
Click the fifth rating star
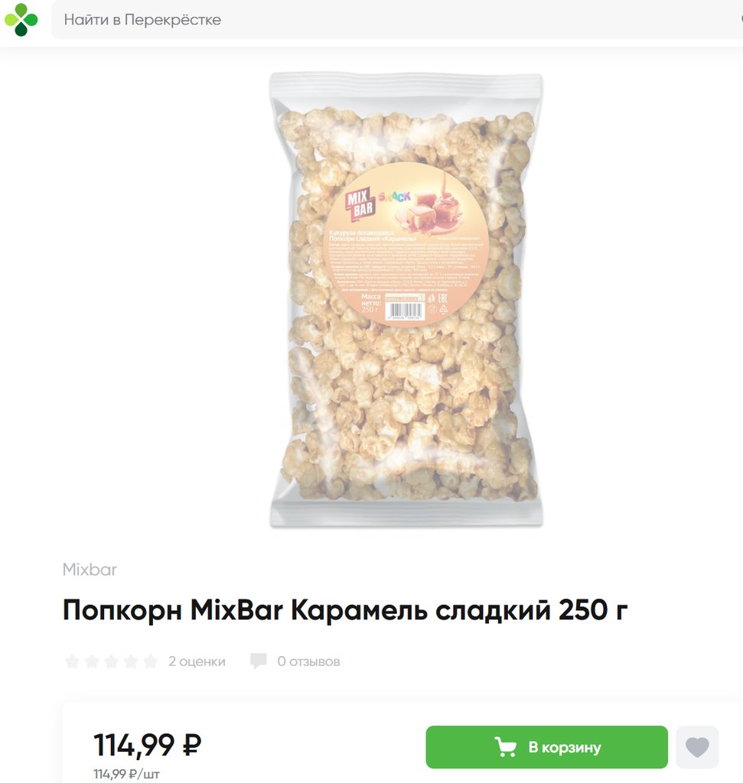pyautogui.click(x=151, y=661)
